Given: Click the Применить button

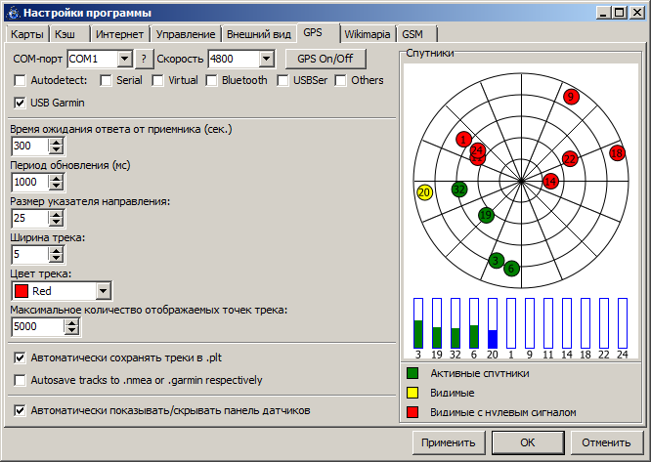Looking at the screenshot, I should coord(449,442).
